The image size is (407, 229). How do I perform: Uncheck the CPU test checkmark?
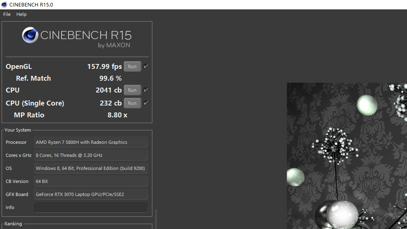point(146,90)
